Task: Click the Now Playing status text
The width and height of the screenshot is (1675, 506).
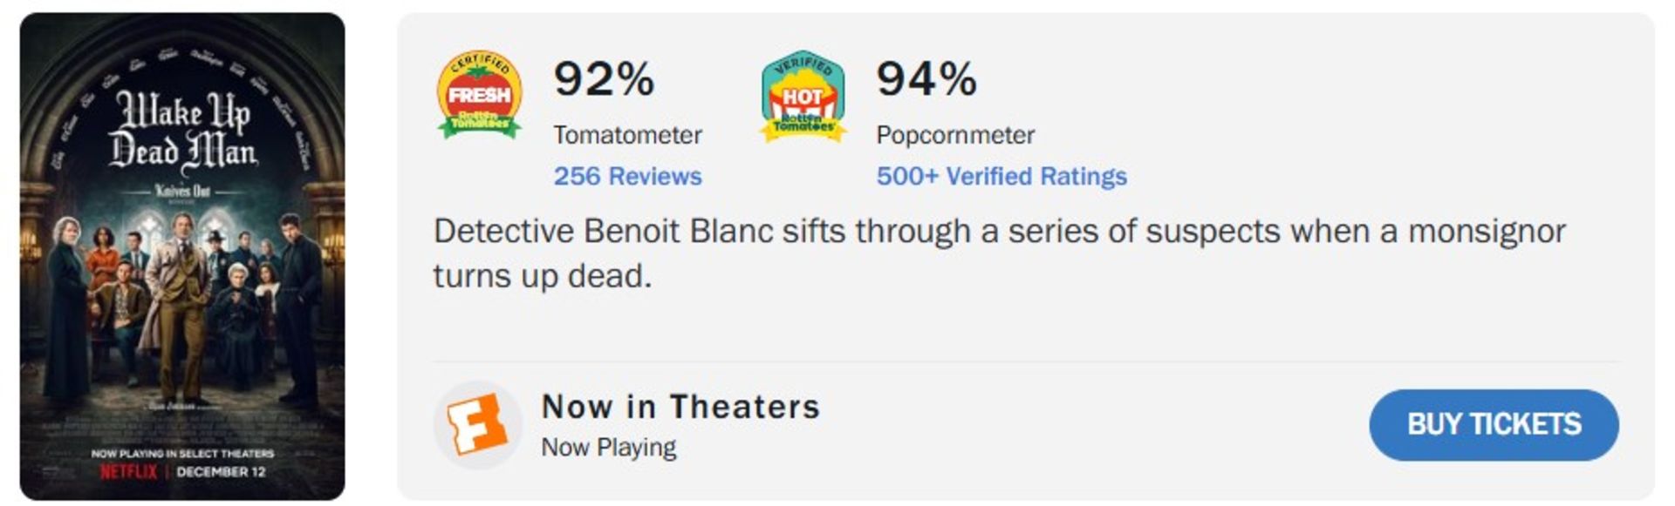Action: [x=608, y=447]
